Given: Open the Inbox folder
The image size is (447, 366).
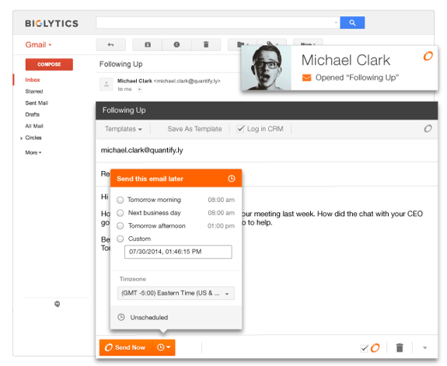Looking at the screenshot, I should coord(33,80).
